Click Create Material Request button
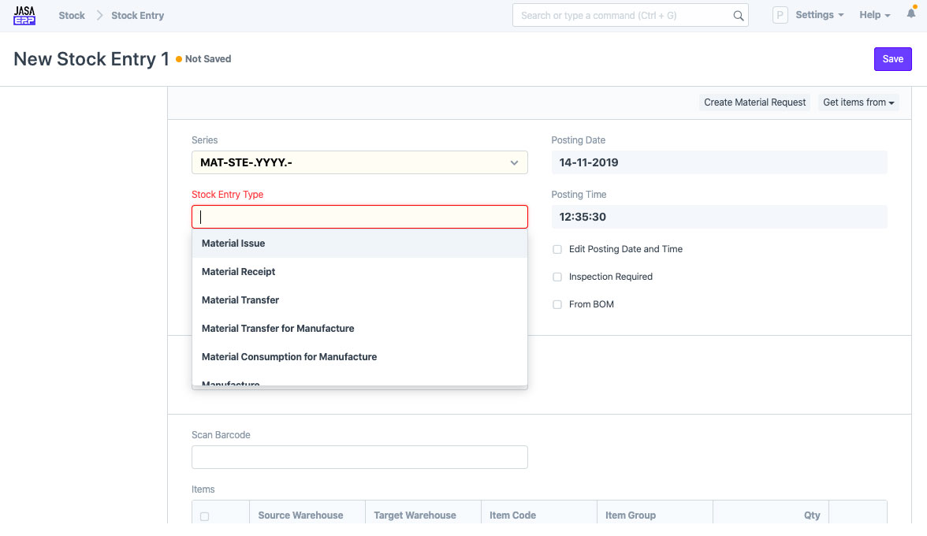 [754, 102]
